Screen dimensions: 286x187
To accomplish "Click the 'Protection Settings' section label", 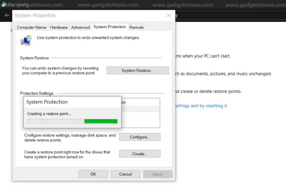I will 37,93.
